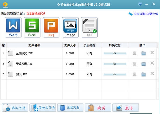Click the 转换进度 column header
The image size is (160, 114).
point(115,45)
